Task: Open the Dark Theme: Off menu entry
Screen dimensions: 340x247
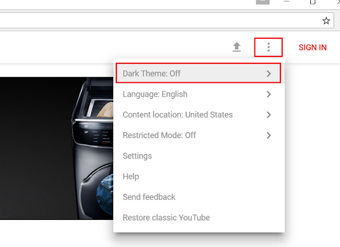Action: click(x=198, y=73)
